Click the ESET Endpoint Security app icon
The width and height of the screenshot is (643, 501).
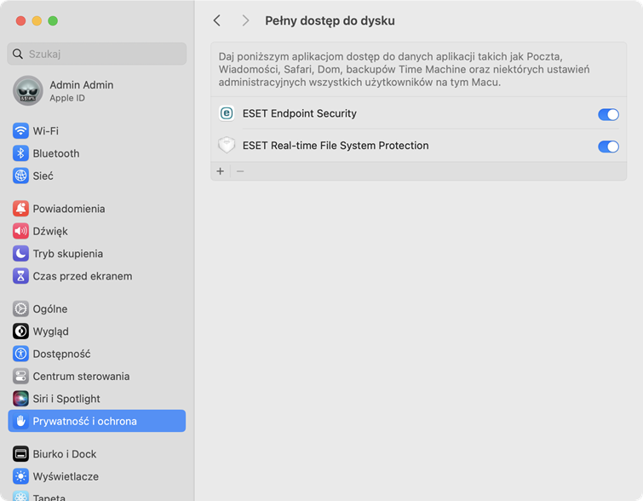pyautogui.click(x=227, y=113)
